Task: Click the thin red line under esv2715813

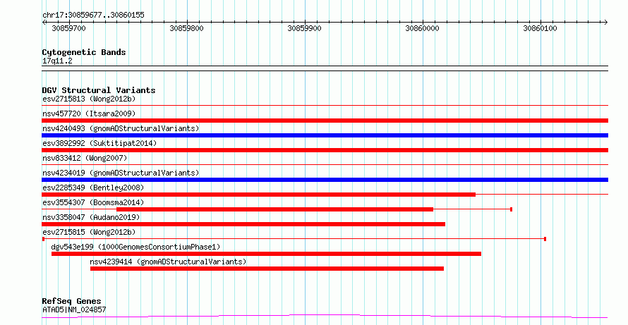Action: tap(325, 106)
